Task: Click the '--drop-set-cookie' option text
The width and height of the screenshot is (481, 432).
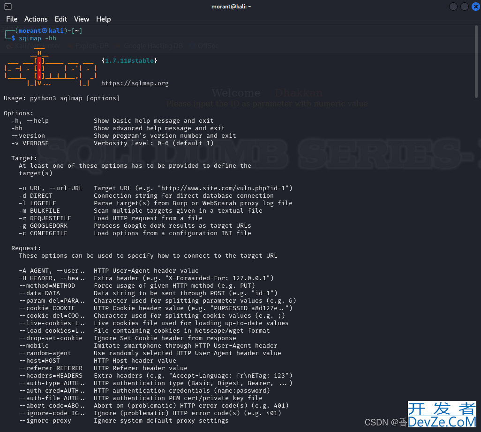Action: [x=51, y=338]
